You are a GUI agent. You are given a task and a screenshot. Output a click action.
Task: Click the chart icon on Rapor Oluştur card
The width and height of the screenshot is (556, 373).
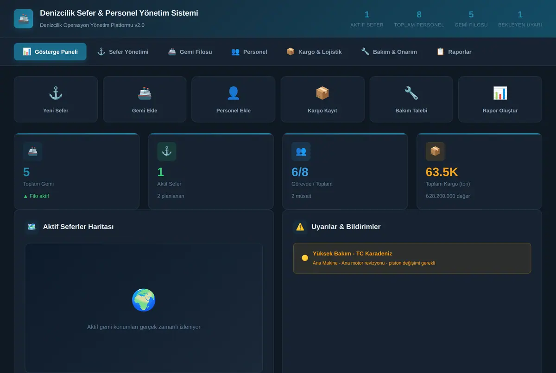(x=500, y=93)
